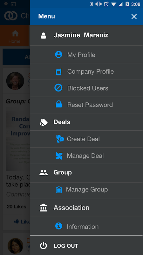Open Manage Deal entry

(86, 156)
